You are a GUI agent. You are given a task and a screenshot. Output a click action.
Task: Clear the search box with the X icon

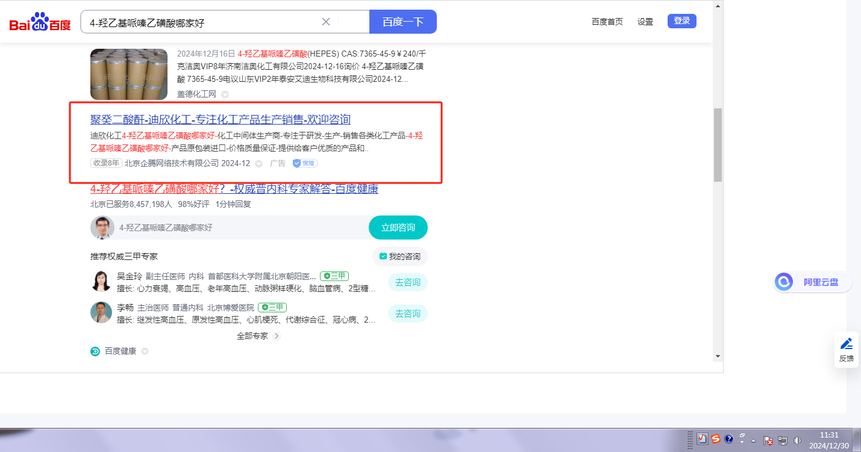coord(326,22)
